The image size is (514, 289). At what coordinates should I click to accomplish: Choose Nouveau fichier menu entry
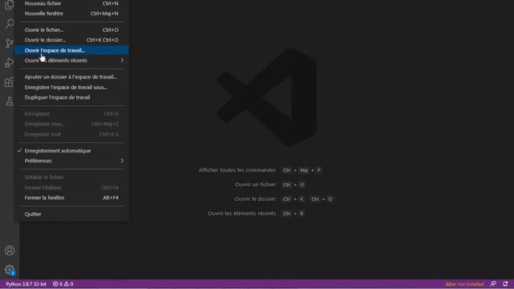[71, 3]
